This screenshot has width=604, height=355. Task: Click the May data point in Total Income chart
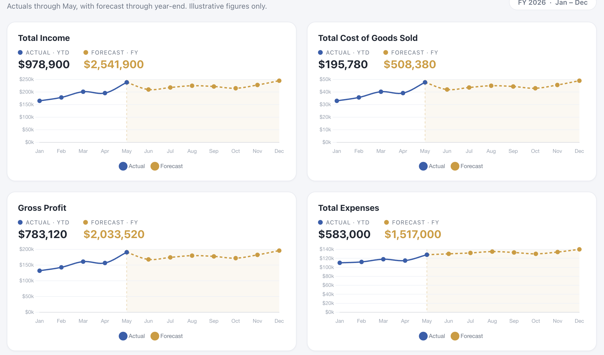pyautogui.click(x=127, y=82)
